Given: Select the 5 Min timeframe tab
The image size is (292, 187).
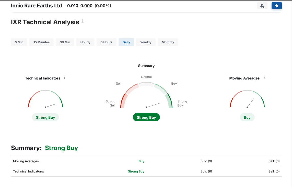Looking at the screenshot, I should coord(19,42).
